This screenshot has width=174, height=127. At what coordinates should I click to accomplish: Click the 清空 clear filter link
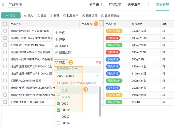point(98,62)
